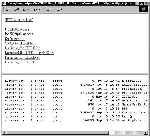The width and height of the screenshot is (150, 138).
Task: Close the browser window
Action: 146,4
